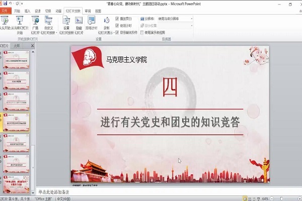Enable Use Presenter View (使用演示者视图) checkbox

pos(142,33)
